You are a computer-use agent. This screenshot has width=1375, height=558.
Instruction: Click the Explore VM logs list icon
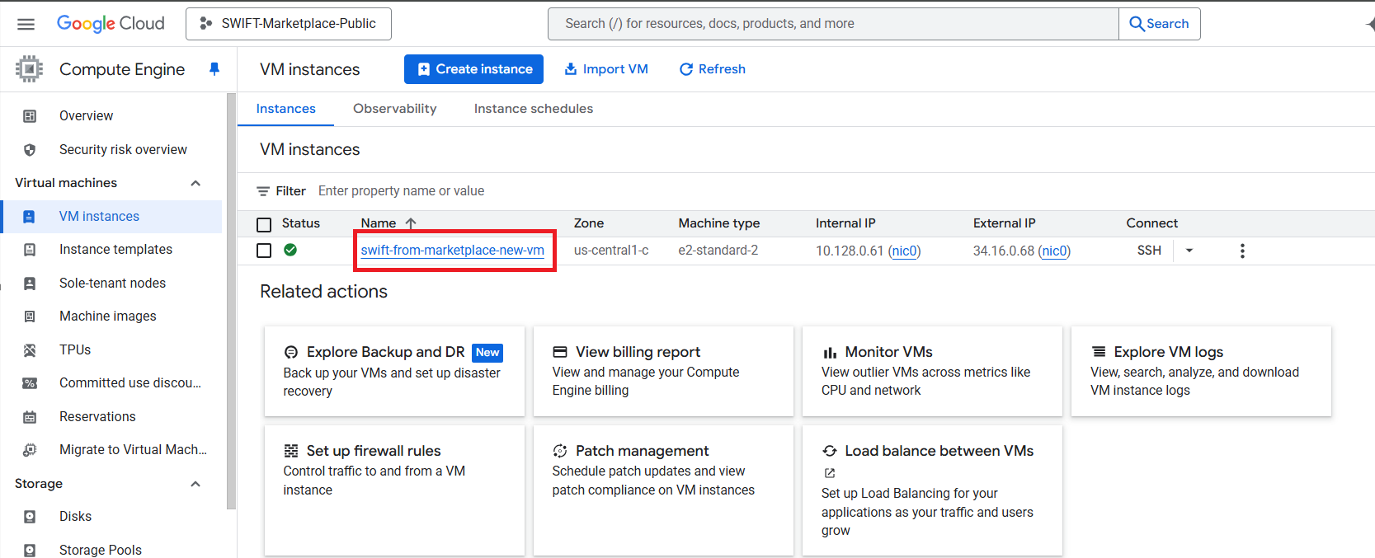click(x=1099, y=352)
